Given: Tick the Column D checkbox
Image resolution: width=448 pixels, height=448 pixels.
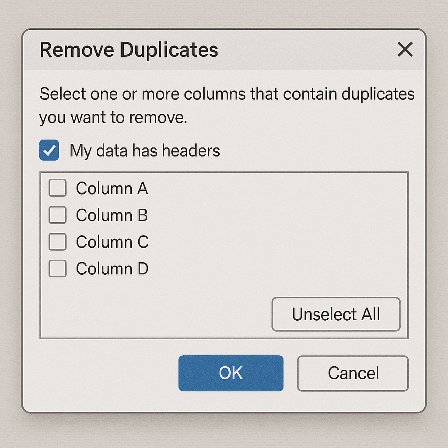Looking at the screenshot, I should tap(57, 269).
